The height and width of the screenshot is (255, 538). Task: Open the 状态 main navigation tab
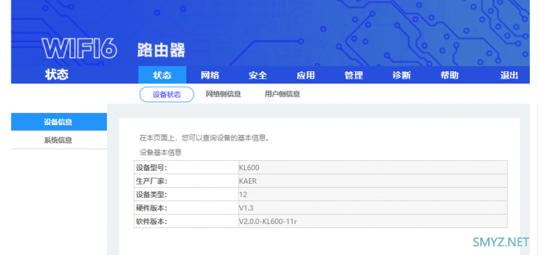click(162, 75)
